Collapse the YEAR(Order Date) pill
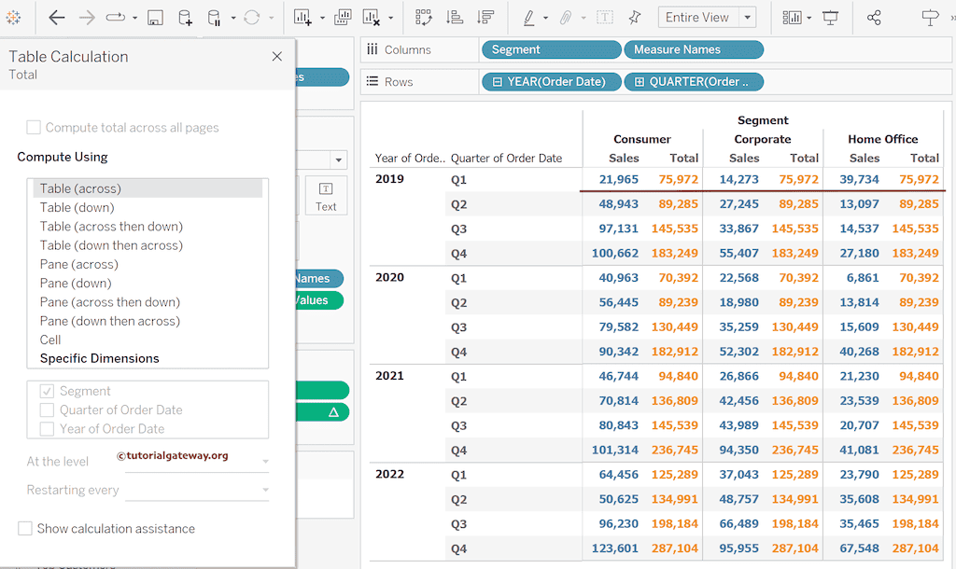The width and height of the screenshot is (956, 569). pyautogui.click(x=498, y=82)
